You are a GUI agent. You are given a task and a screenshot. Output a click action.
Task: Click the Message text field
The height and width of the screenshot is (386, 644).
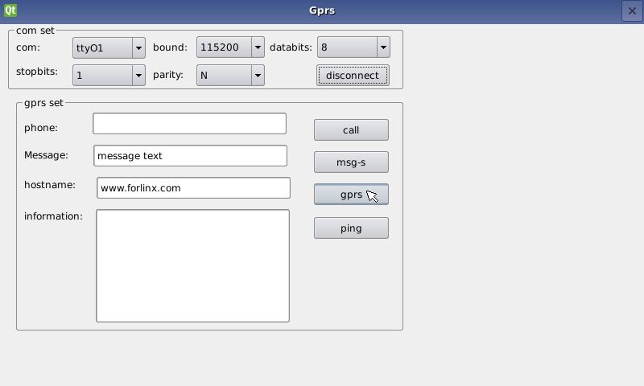click(190, 156)
